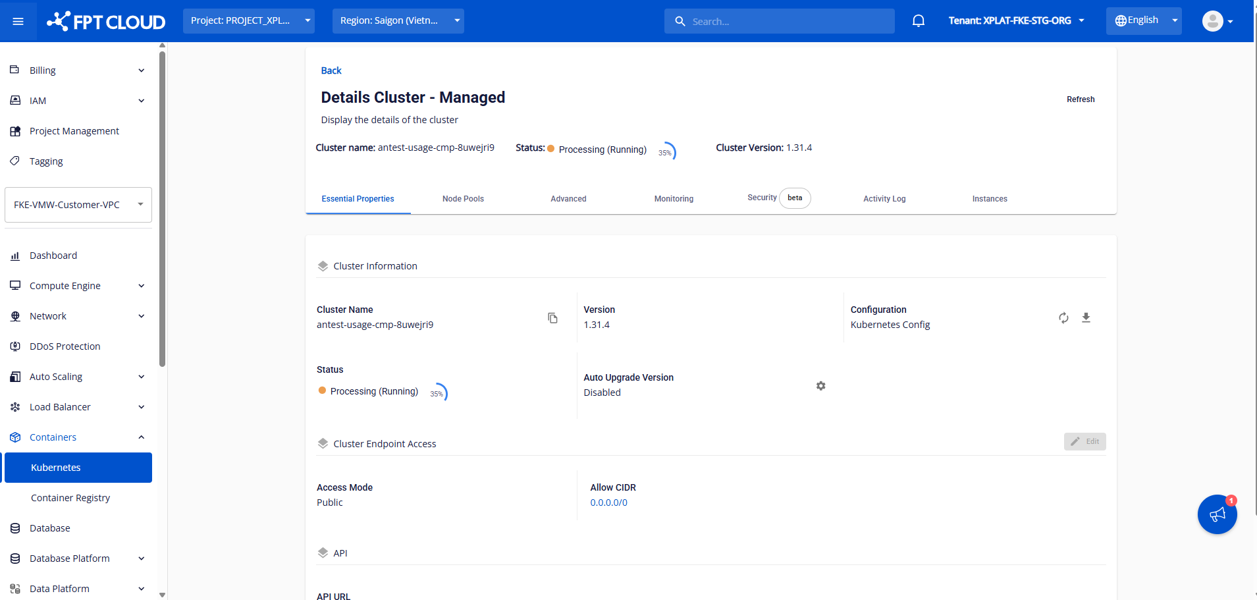
Task: Switch to the Node Pools tab
Action: pos(463,199)
